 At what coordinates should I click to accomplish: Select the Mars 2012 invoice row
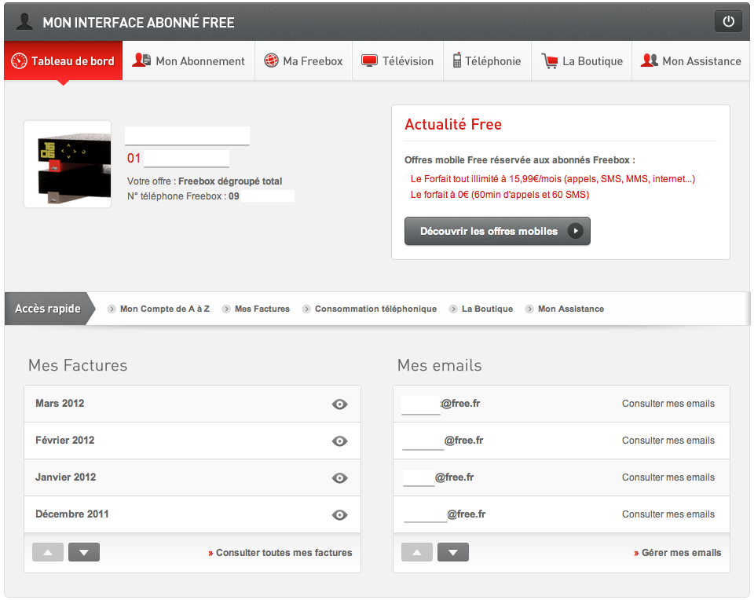(192, 404)
